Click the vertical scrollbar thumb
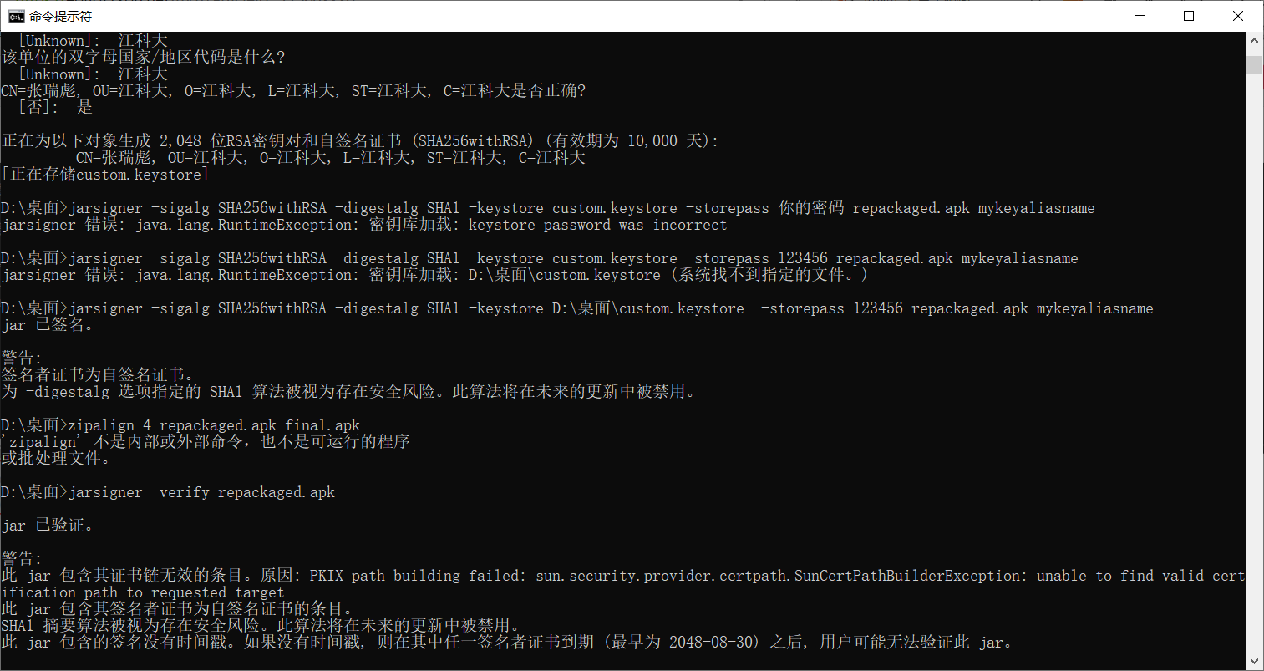This screenshot has width=1264, height=671. (1255, 65)
